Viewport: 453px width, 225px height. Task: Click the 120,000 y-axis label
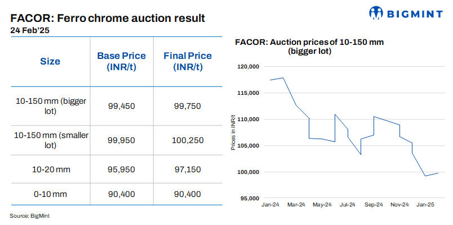(247, 67)
